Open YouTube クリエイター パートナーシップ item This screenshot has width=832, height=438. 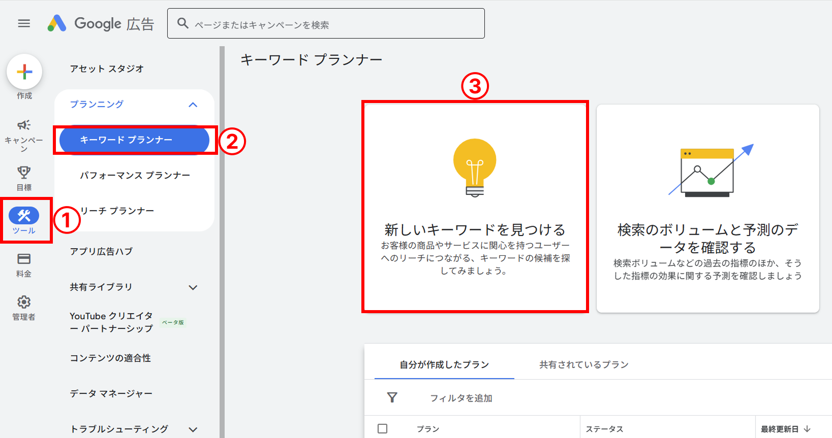[111, 322]
